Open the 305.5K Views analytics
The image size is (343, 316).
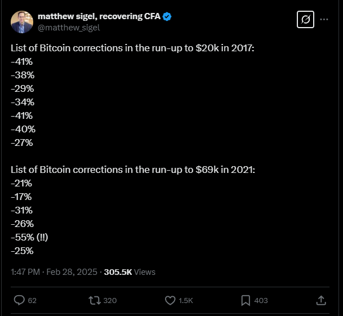(x=130, y=272)
